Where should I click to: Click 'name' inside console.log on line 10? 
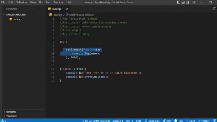[x=94, y=54]
